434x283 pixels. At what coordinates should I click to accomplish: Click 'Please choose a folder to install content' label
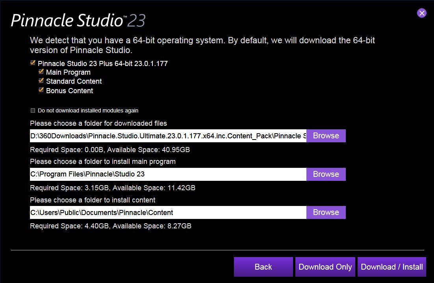point(93,200)
